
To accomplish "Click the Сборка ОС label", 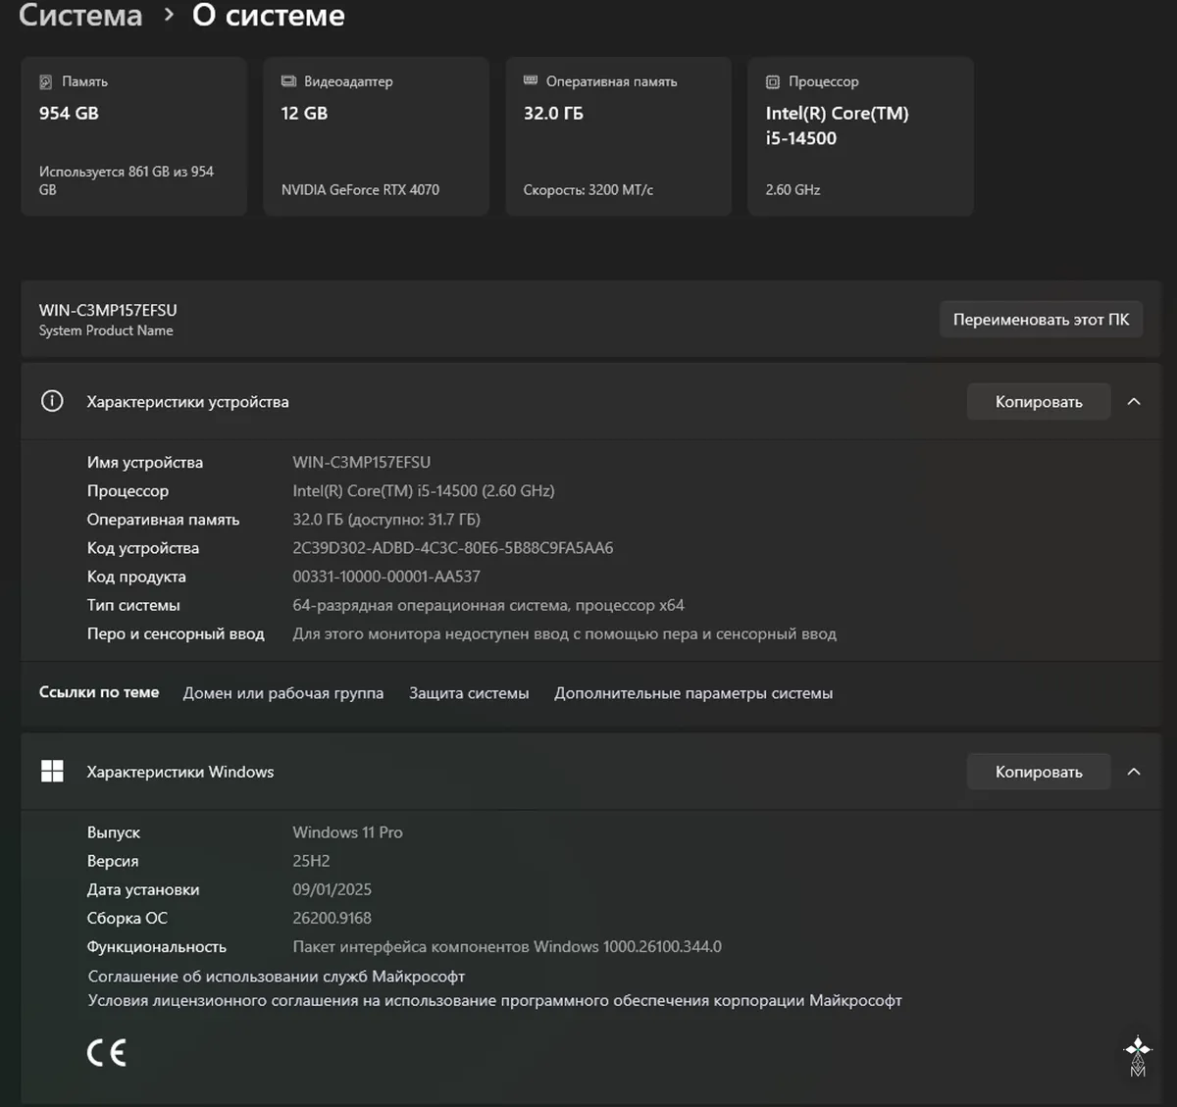I will pyautogui.click(x=128, y=918).
